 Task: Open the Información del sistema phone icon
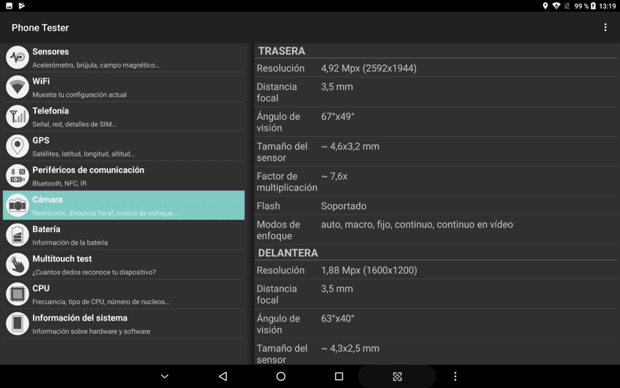pos(17,324)
